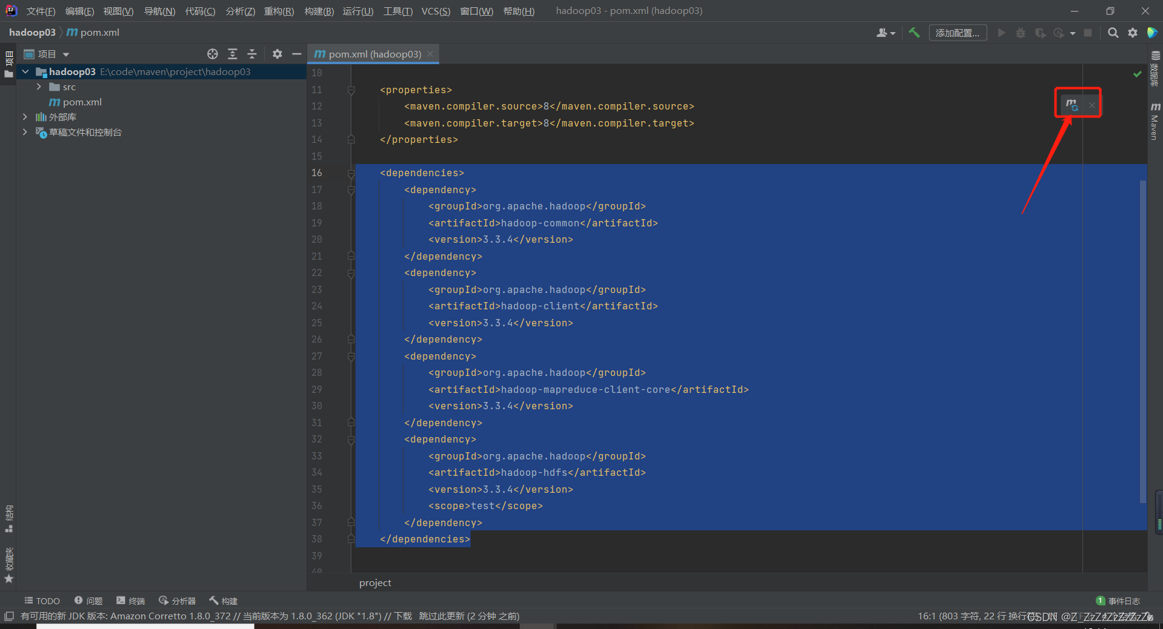Open the 帮助(H) menu
The width and height of the screenshot is (1163, 629).
point(519,11)
